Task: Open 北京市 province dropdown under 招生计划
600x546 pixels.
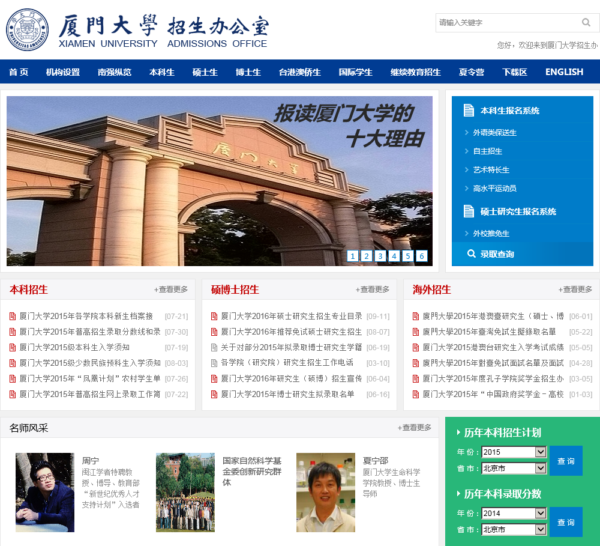Action: [514, 468]
